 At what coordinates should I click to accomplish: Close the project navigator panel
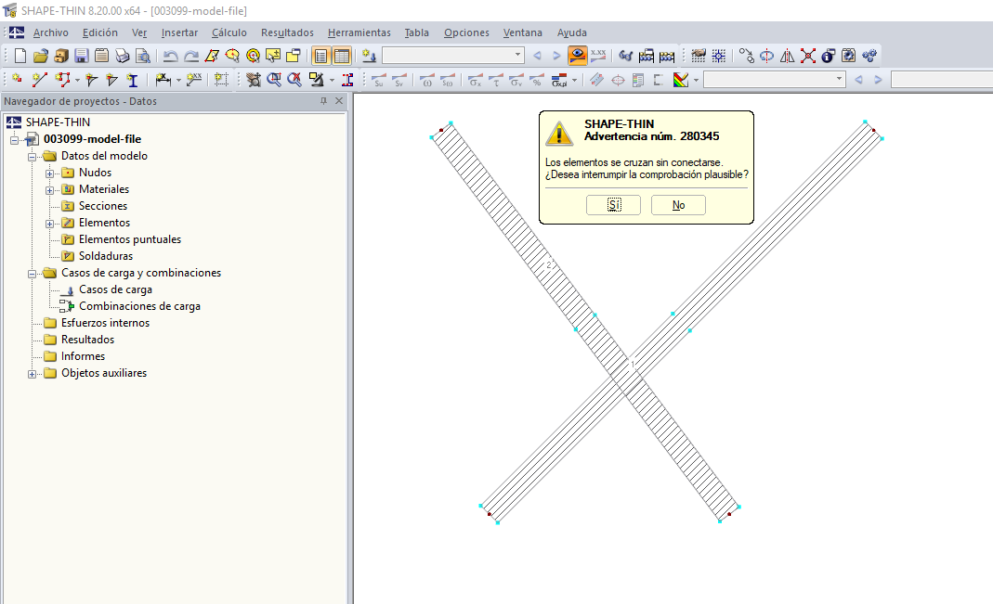339,101
